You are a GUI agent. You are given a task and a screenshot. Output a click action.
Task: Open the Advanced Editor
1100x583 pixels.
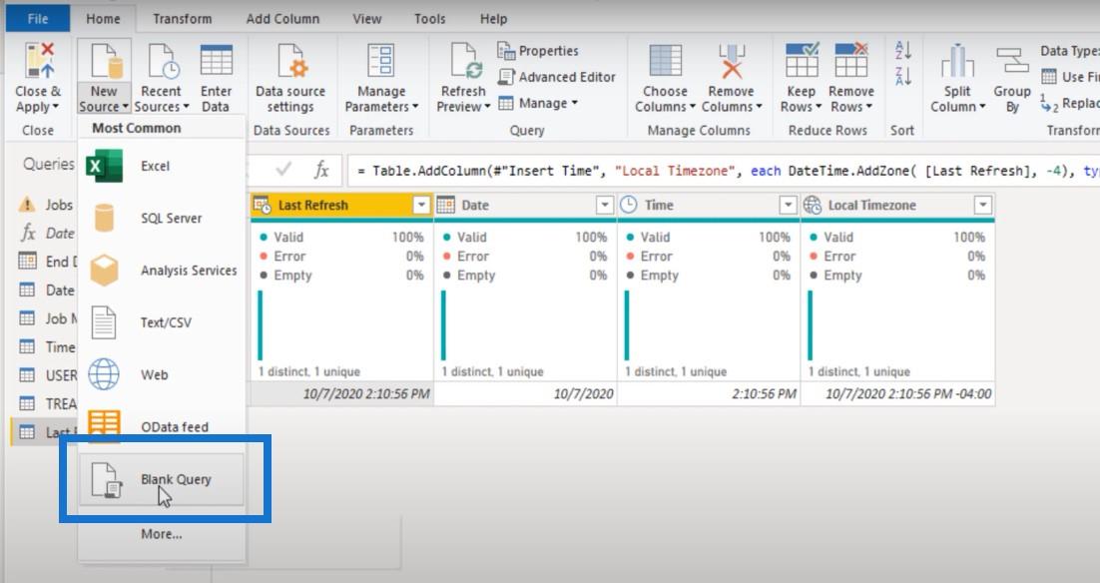556,77
